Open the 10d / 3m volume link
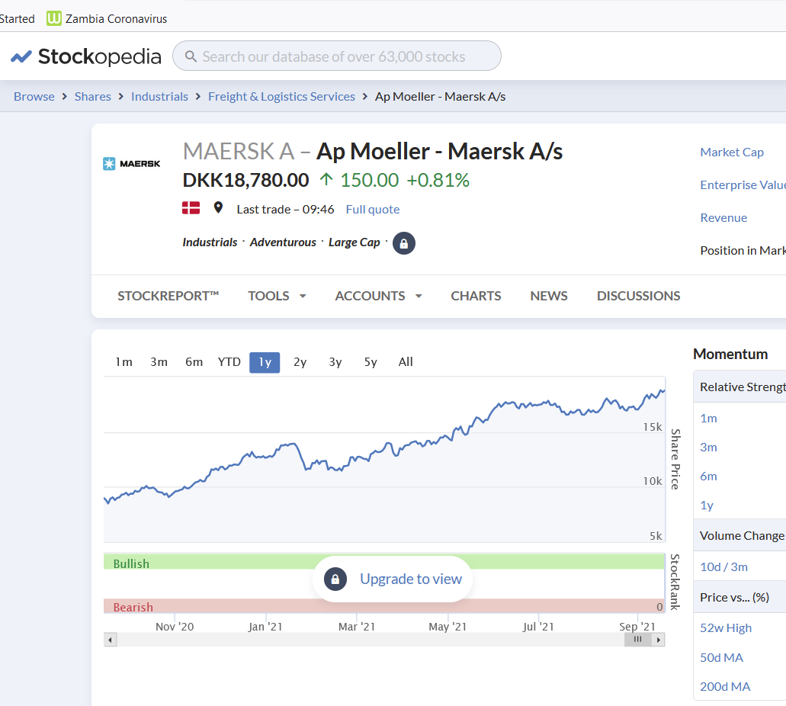786x706 pixels. click(723, 567)
